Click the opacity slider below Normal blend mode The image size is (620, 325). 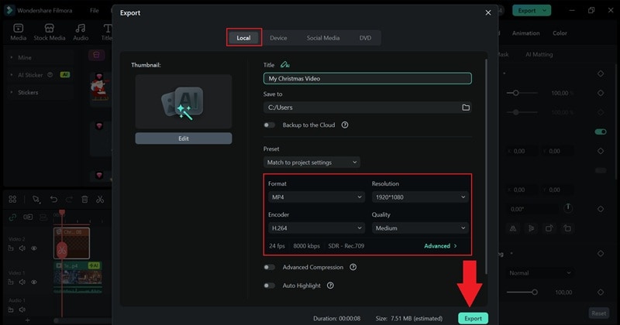click(x=522, y=292)
